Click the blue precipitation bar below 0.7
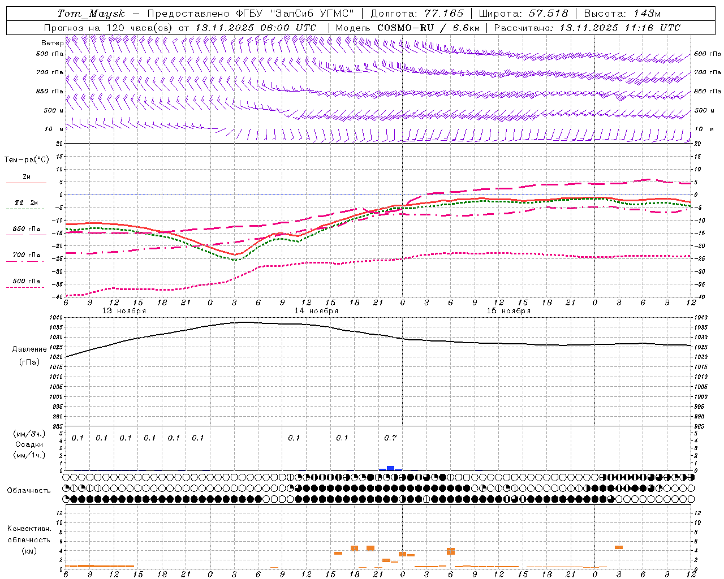 (x=390, y=468)
